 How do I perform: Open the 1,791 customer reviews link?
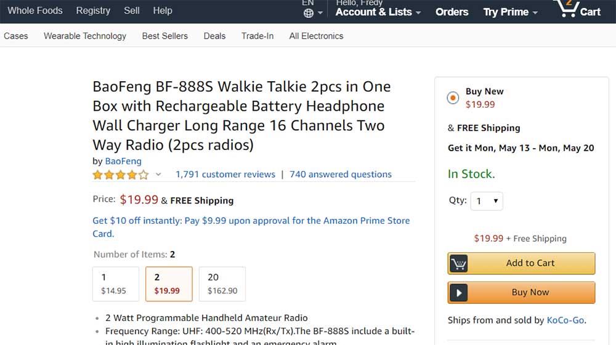225,174
